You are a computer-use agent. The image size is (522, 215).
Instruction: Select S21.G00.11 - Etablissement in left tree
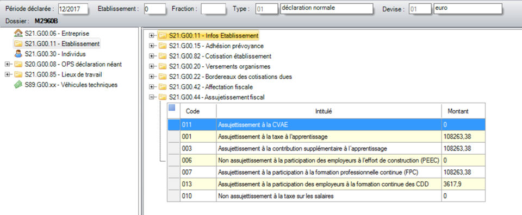(62, 43)
